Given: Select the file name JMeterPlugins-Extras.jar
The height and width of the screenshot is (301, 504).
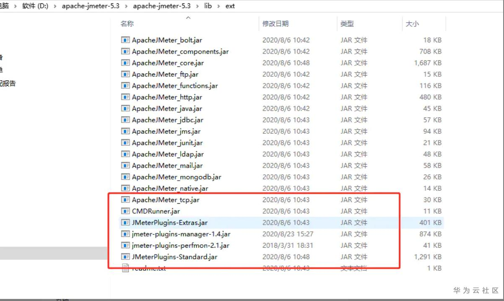Looking at the screenshot, I should click(170, 223).
